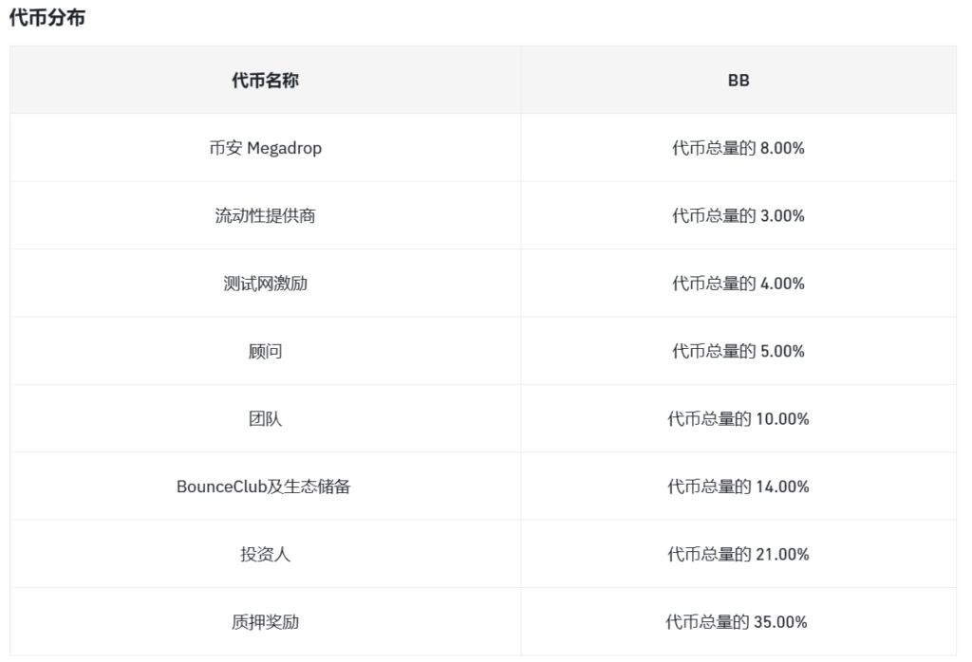Click the 代币总量的 10.00% value
The width and height of the screenshot is (972, 662).
[x=738, y=418]
